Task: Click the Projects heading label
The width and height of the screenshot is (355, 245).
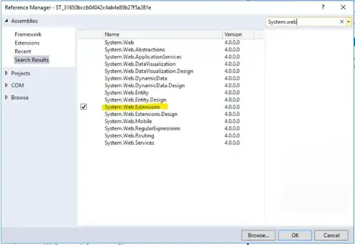Action: tap(20, 73)
